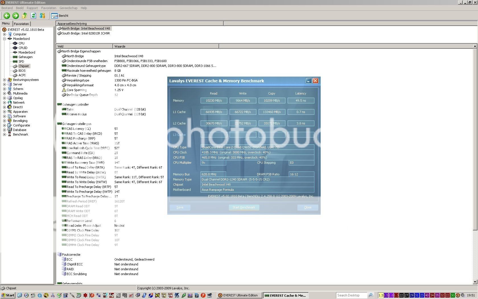Open the Favorieten menu in menu bar
The width and height of the screenshot is (478, 299).
pyautogui.click(x=49, y=8)
